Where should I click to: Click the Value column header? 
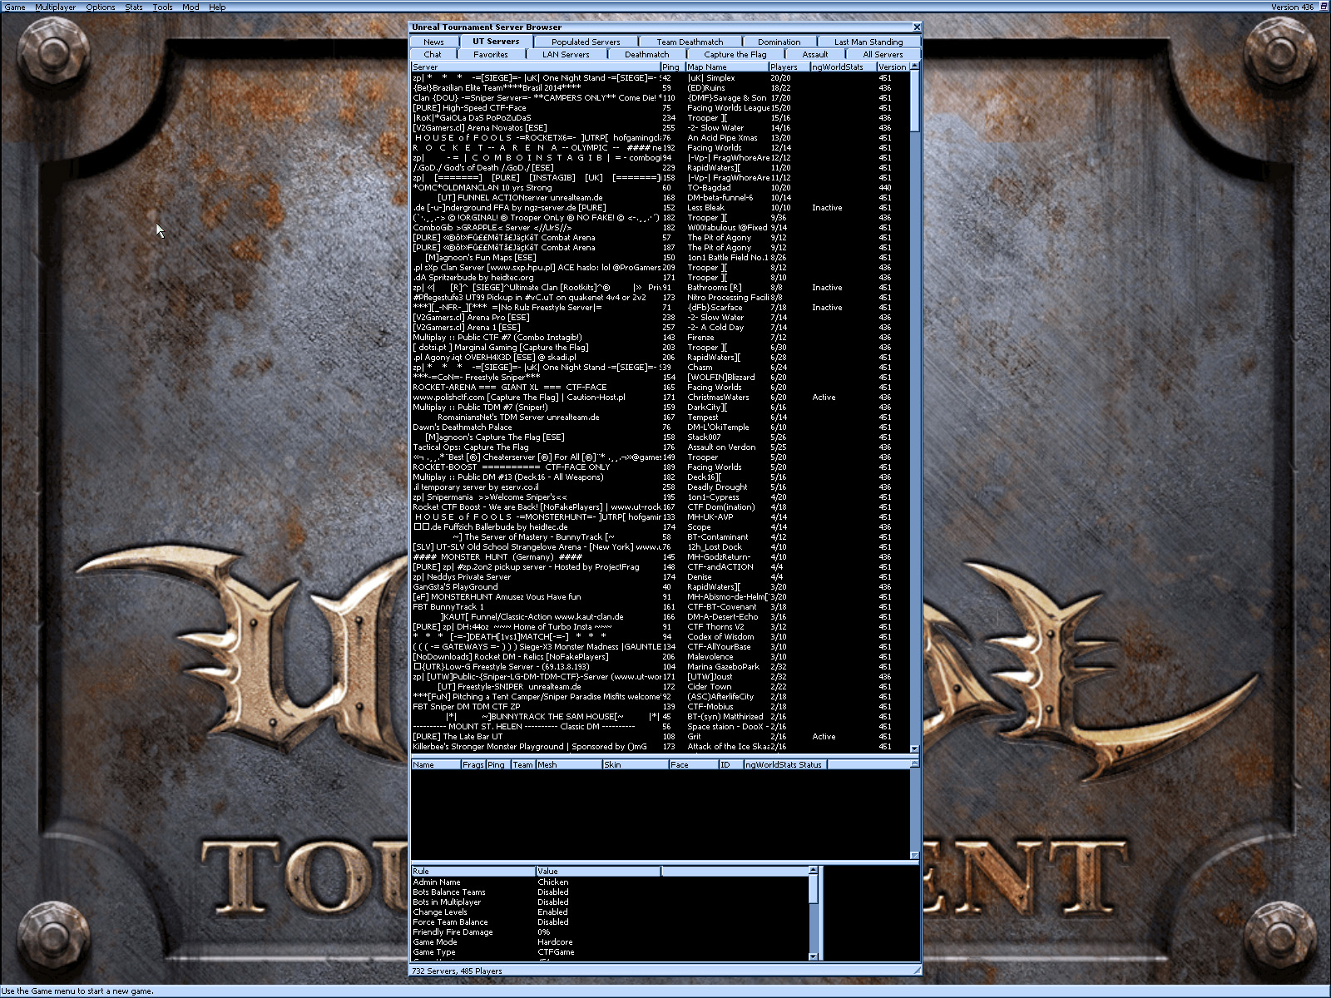click(598, 871)
